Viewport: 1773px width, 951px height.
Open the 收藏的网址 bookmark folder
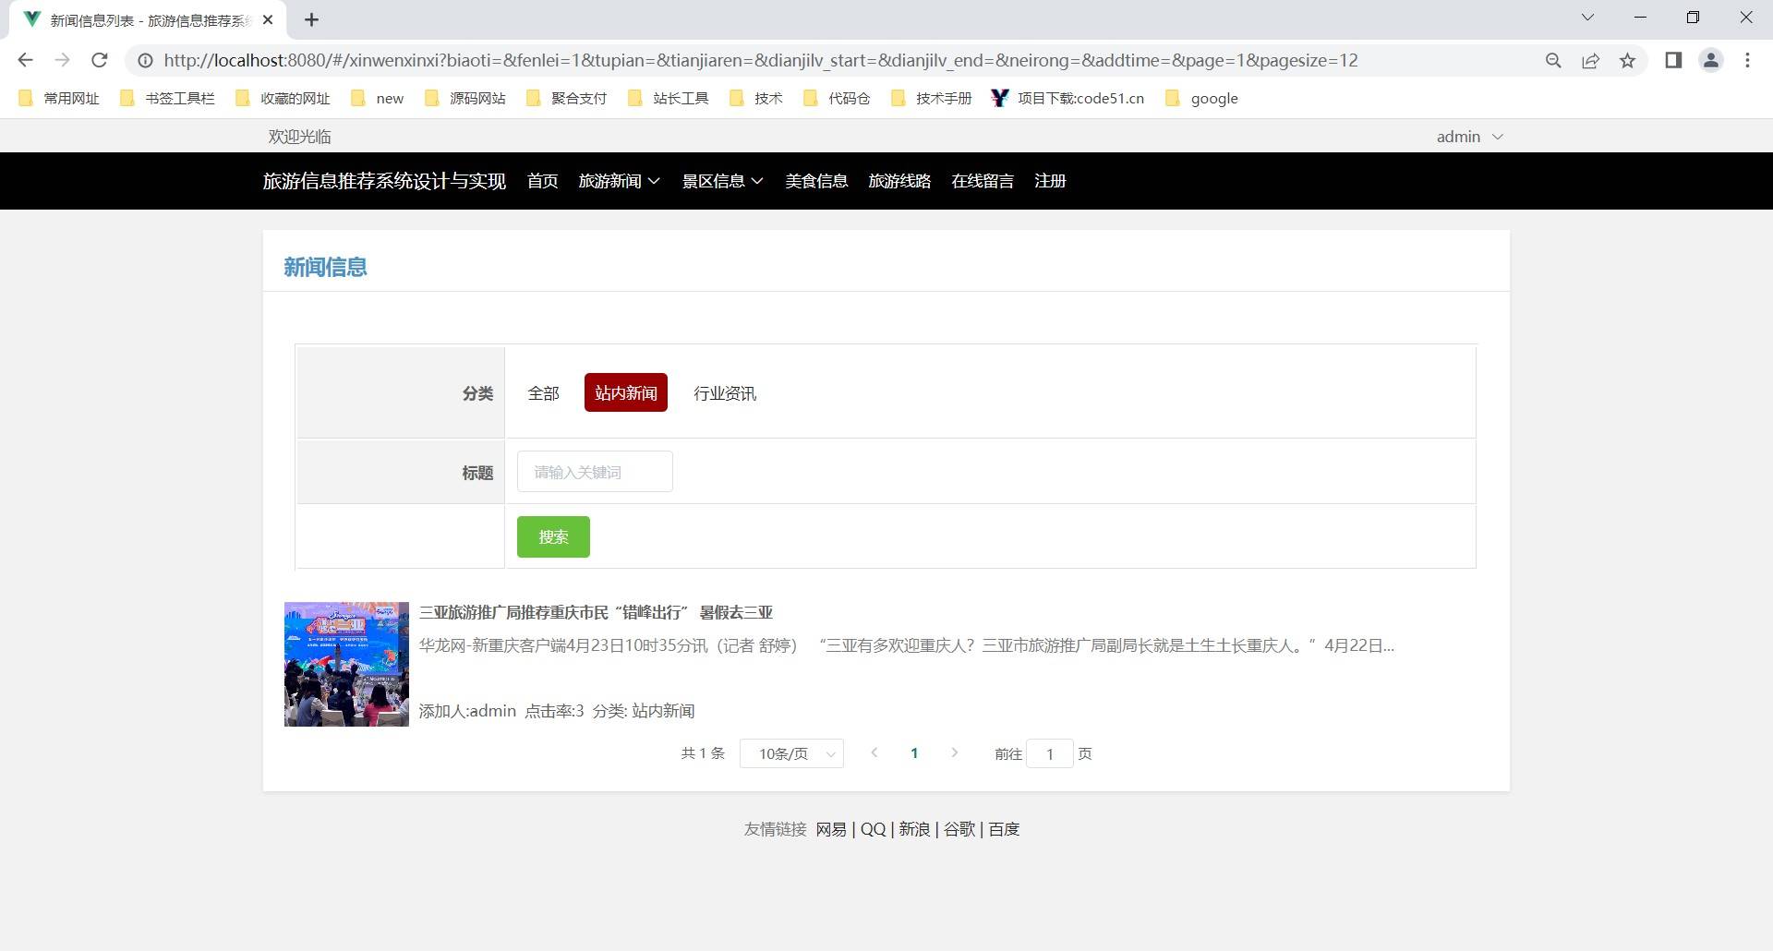tap(283, 98)
